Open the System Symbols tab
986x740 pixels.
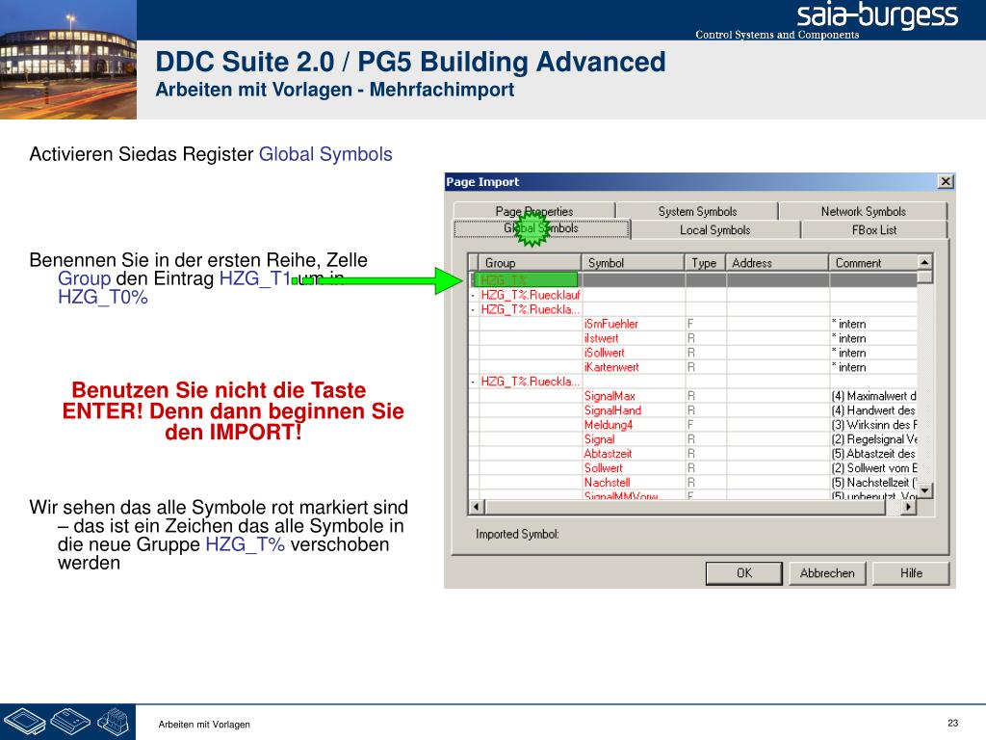[697, 211]
